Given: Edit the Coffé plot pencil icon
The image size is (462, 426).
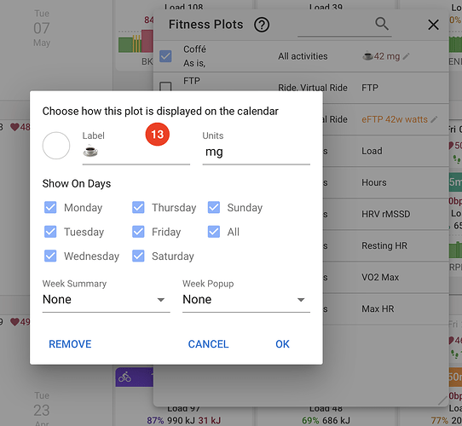Looking at the screenshot, I should click(x=407, y=56).
